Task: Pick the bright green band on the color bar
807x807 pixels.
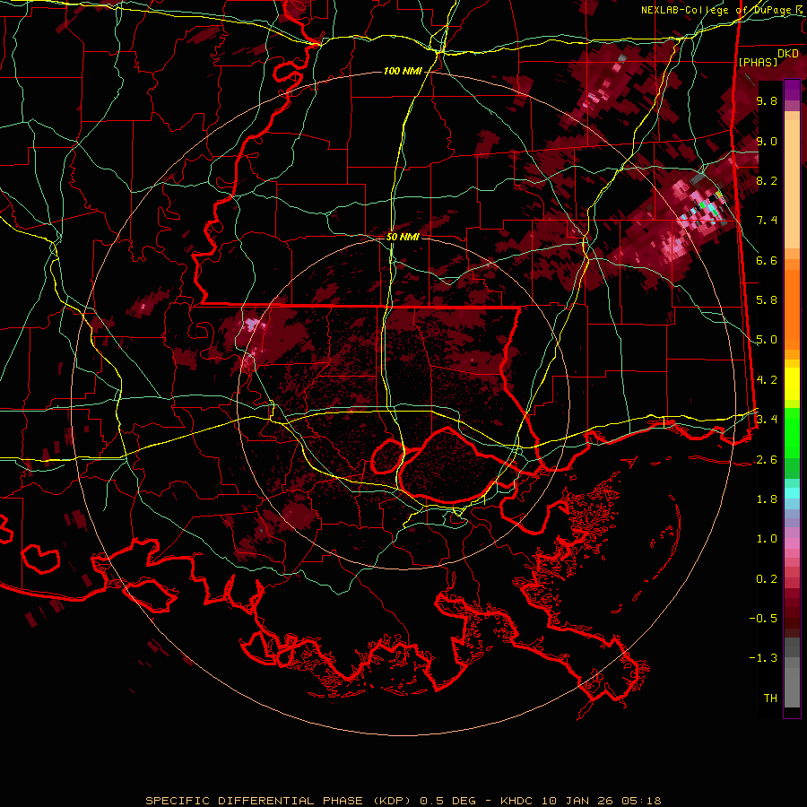Action: click(x=792, y=433)
